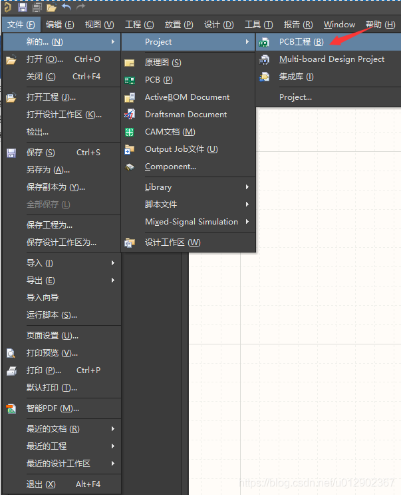Expand the 最近的工程 submenu arrow
Viewport: 401px width, 495px height.
[x=113, y=446]
